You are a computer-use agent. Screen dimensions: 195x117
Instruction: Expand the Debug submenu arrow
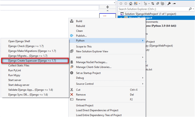(143, 78)
